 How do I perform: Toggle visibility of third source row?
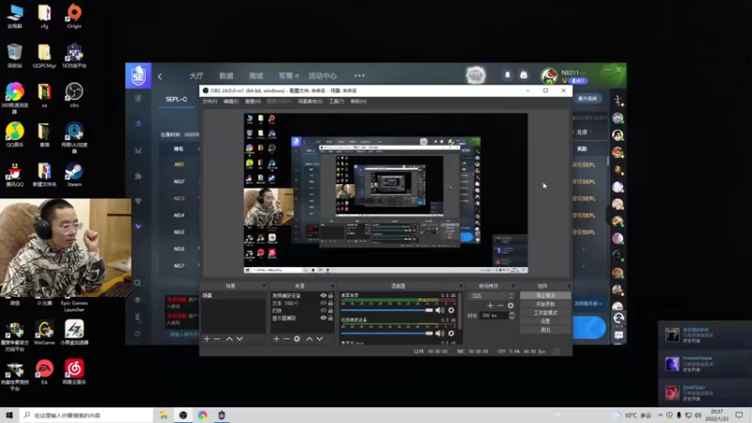tap(323, 310)
